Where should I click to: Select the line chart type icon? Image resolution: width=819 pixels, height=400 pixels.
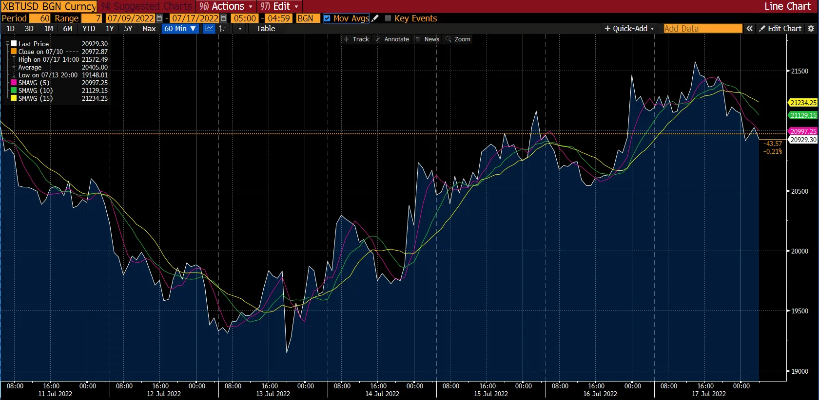pyautogui.click(x=209, y=29)
